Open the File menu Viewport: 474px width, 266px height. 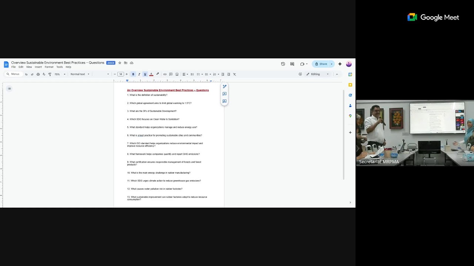pyautogui.click(x=13, y=67)
